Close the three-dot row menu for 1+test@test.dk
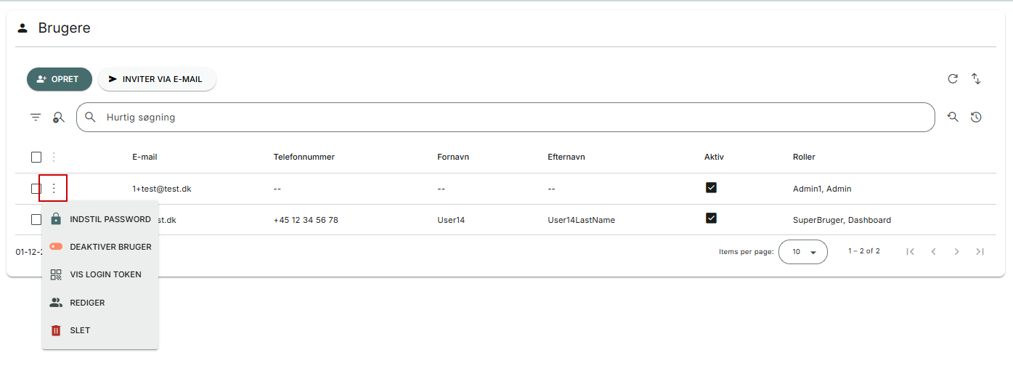 [x=53, y=189]
